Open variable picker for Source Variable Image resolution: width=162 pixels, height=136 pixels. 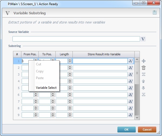point(143,39)
